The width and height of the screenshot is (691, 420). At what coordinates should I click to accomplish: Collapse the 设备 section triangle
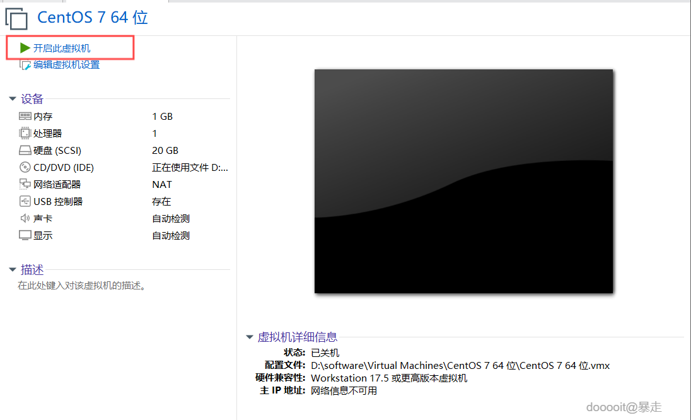[13, 99]
